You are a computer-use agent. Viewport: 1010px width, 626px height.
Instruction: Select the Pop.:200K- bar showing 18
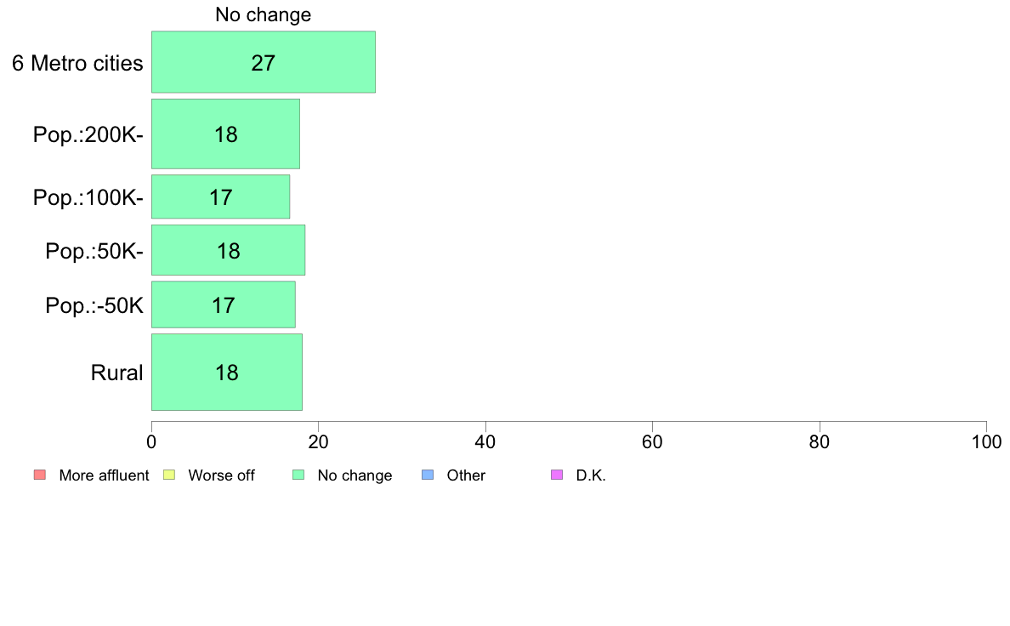click(225, 134)
